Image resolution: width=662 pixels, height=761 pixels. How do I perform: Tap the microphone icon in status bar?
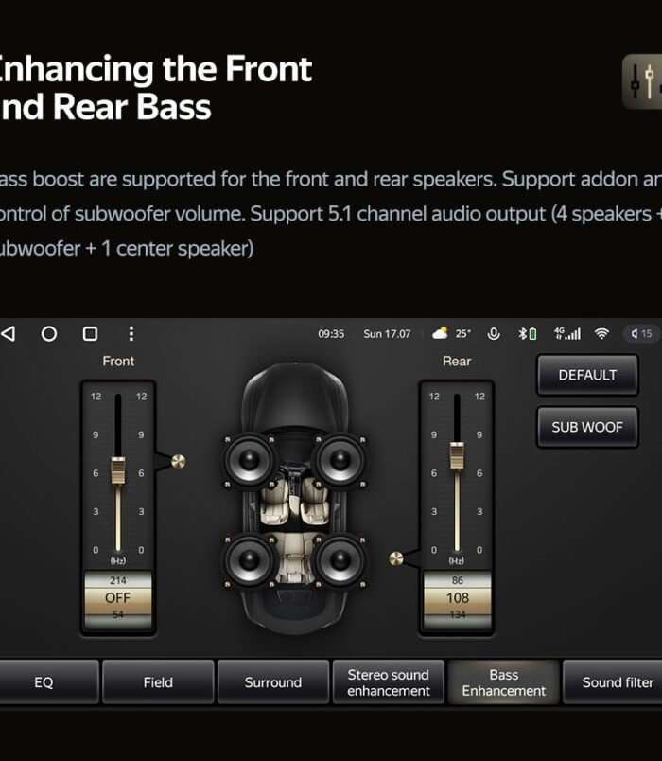[494, 334]
